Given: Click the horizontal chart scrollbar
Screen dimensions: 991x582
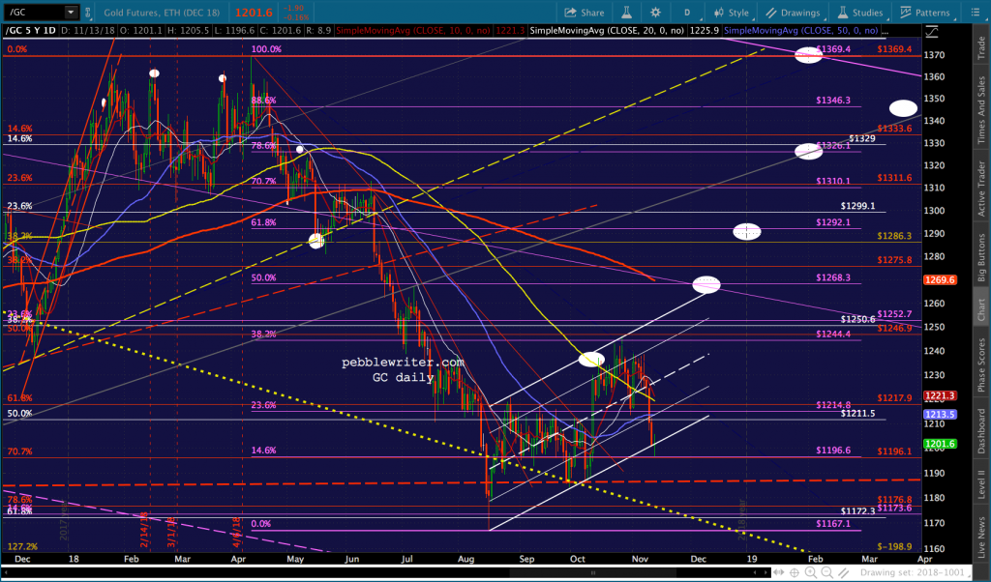Looking at the screenshot, I should click(385, 572).
